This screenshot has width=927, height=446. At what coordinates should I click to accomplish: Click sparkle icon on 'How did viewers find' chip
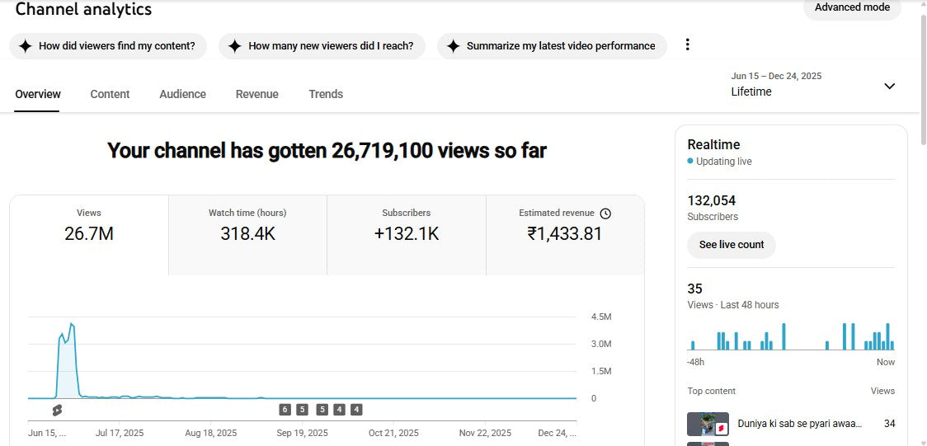tap(26, 46)
